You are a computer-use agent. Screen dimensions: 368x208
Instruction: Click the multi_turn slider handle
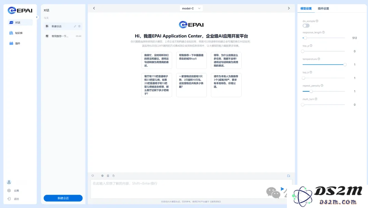click(x=303, y=105)
